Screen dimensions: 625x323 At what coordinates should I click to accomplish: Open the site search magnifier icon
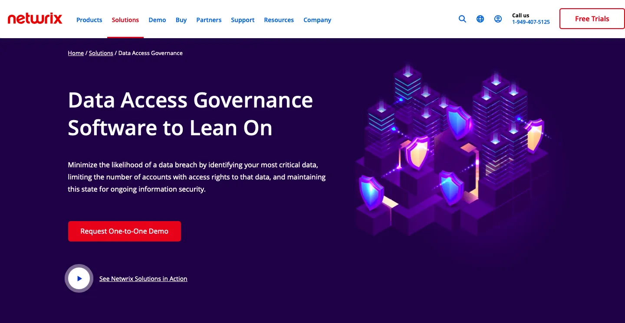click(462, 19)
